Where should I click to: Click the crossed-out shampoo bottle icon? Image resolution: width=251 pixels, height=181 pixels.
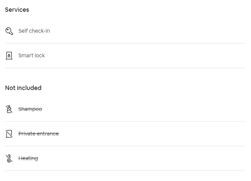click(9, 109)
